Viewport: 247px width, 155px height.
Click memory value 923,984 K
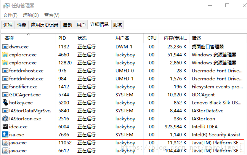click(175, 127)
